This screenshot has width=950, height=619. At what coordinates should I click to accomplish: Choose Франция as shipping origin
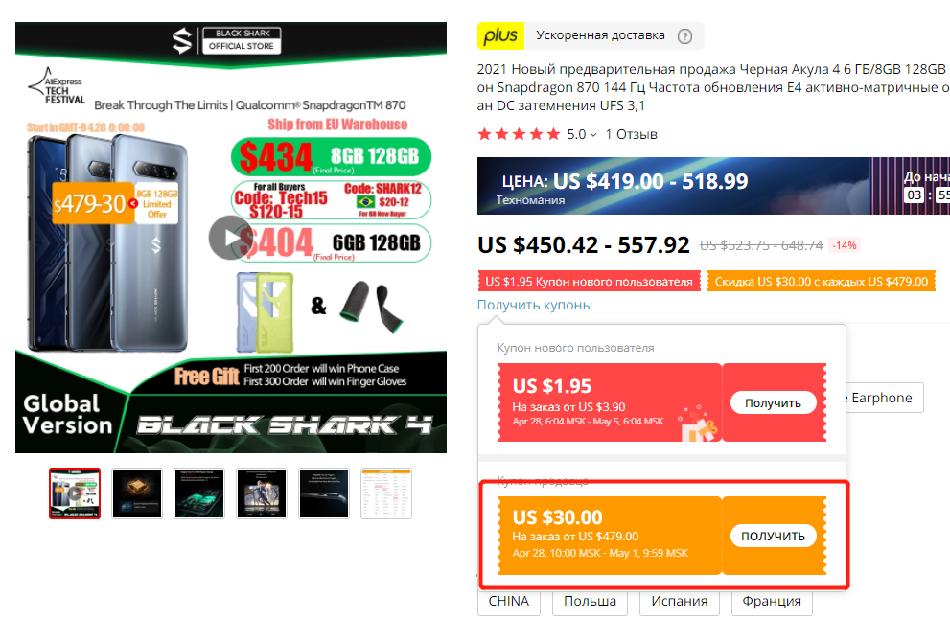click(772, 602)
